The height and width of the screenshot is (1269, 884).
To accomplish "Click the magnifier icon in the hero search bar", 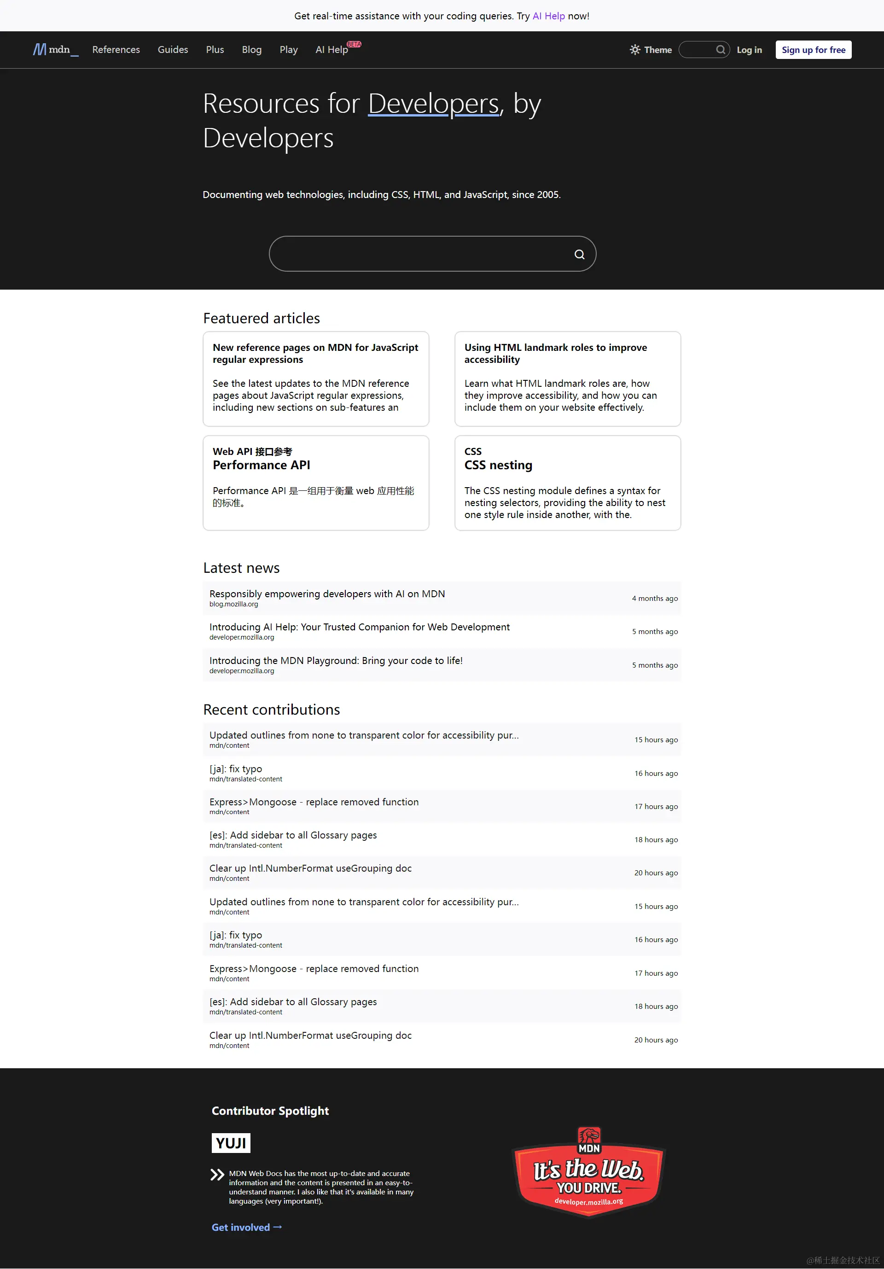I will pos(579,254).
